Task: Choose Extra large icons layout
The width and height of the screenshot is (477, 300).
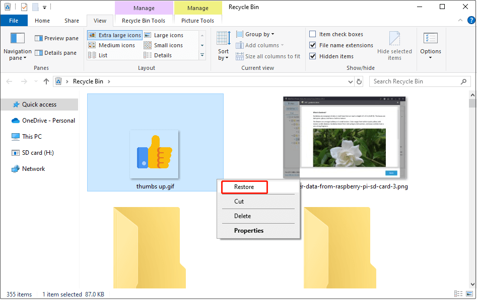Action: (x=115, y=35)
